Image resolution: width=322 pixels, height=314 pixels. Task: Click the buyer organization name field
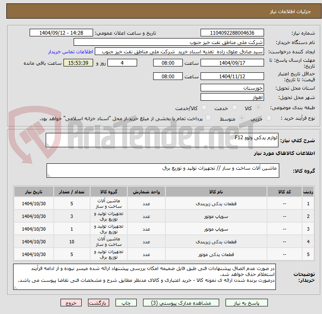[168, 42]
